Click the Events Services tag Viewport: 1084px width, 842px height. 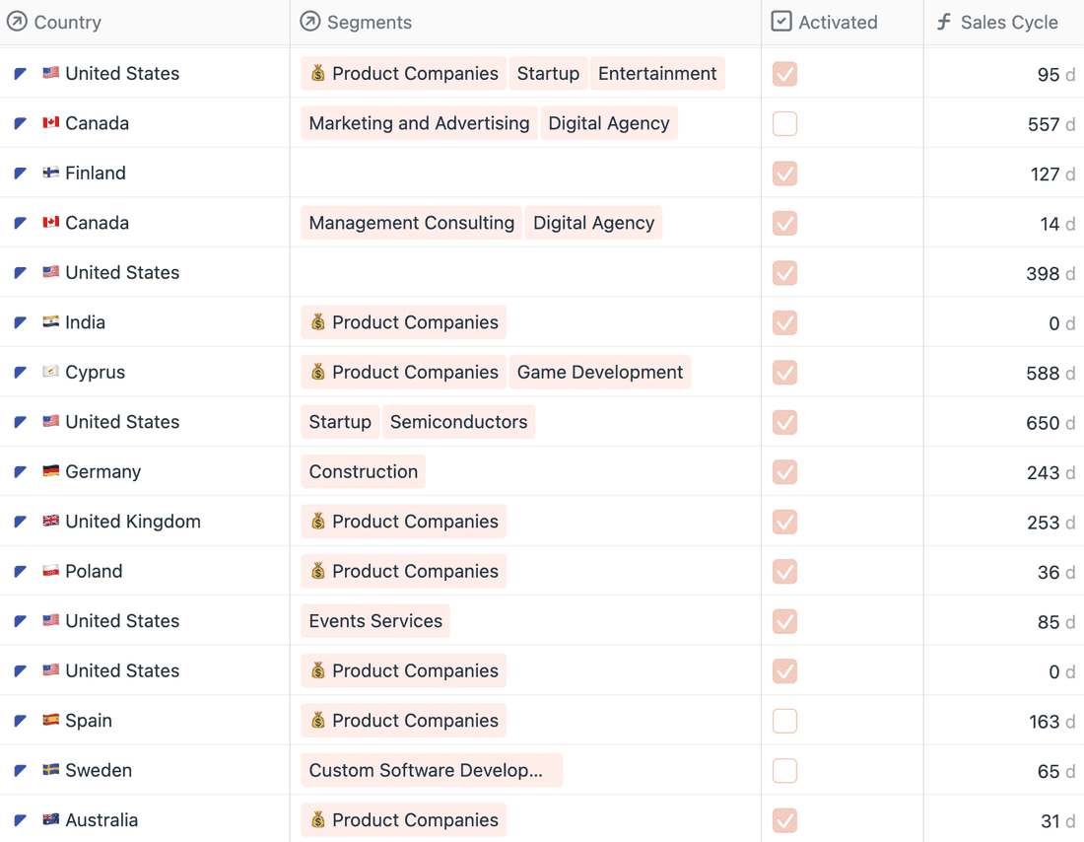pyautogui.click(x=375, y=621)
